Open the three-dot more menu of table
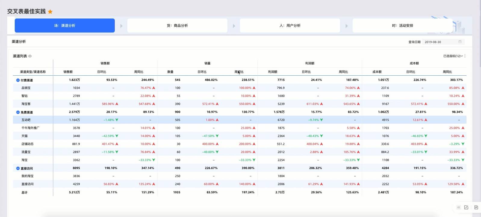 click(x=465, y=56)
